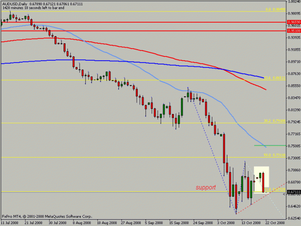Screen dimensions: 301x226
Task: Click the '24 Sep 2008' date label
Action: click(x=203, y=223)
